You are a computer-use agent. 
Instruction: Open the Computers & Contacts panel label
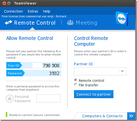pos(102,116)
